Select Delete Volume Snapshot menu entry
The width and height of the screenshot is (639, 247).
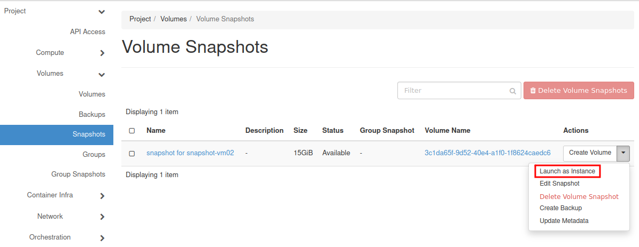tap(579, 196)
